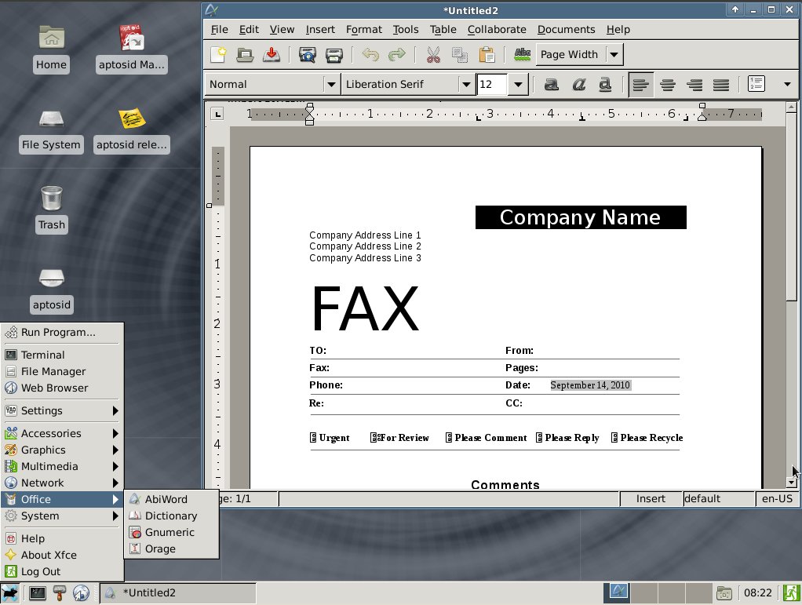Open the Insert menu
The image size is (802, 605).
(320, 29)
